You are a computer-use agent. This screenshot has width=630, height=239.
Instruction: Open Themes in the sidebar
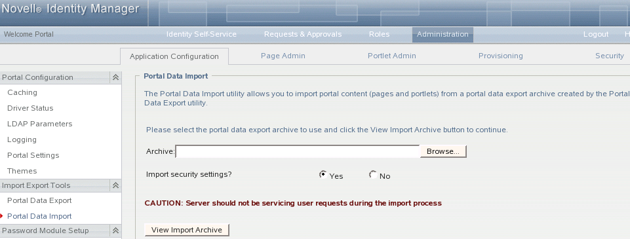(x=22, y=171)
